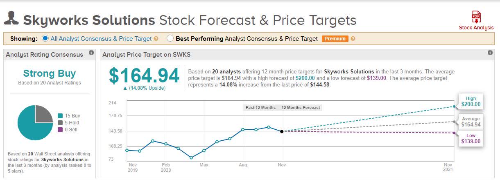Screen dimensions: 500x186
Task: Click the High $200.00 forecast label
Action: (471, 102)
